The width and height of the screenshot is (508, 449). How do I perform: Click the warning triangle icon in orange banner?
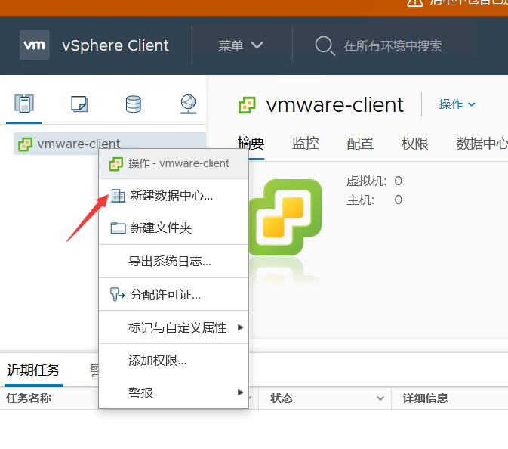415,2
